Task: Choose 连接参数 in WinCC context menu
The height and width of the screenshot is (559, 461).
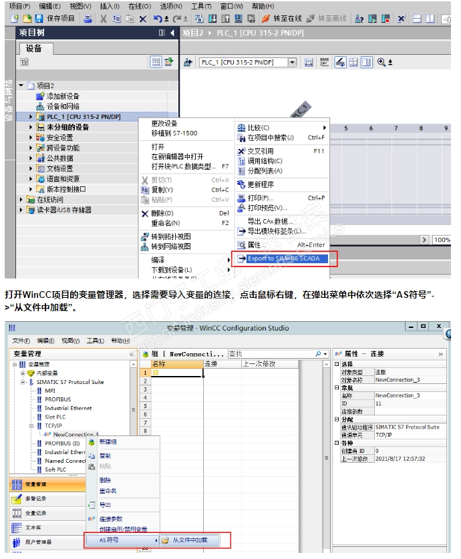Action: pos(123,519)
